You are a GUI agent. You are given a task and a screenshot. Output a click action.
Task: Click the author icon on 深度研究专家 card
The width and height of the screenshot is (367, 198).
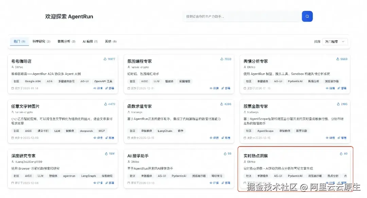click(x=13, y=162)
